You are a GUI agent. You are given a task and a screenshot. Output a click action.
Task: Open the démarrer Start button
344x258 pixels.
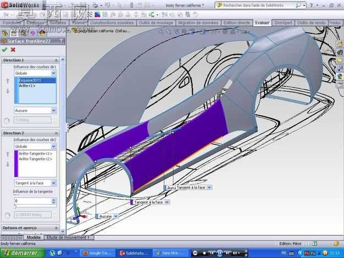coord(22,253)
